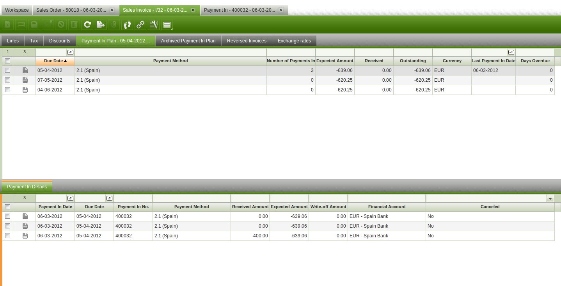Screen dimensions: 561x286
Task: Open Last Payment In Date filter calendar
Action: click(x=511, y=52)
